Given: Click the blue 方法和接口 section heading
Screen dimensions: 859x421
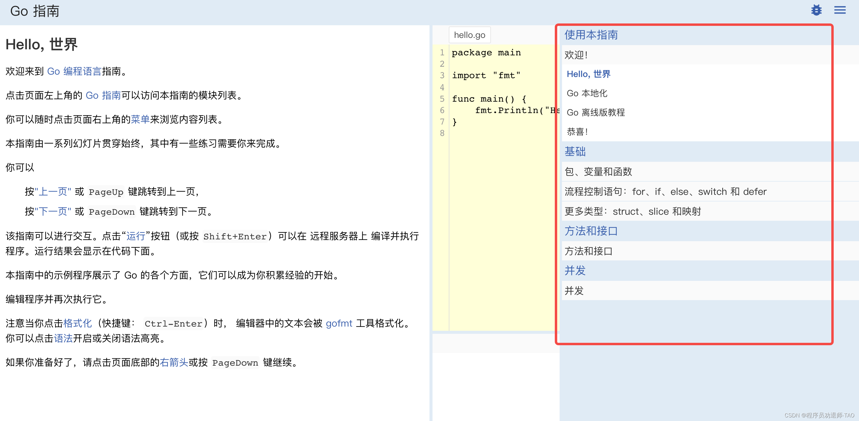Looking at the screenshot, I should tap(591, 231).
